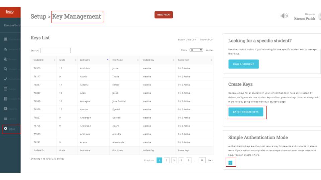Viewport: 321px width, 180px height.
Task: Toggle the Simple Authentication Mode checkbox
Action: (231, 163)
